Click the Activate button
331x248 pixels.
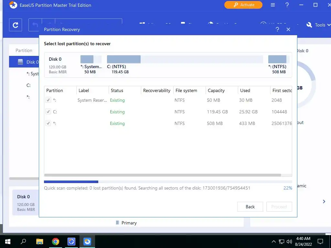pyautogui.click(x=243, y=5)
